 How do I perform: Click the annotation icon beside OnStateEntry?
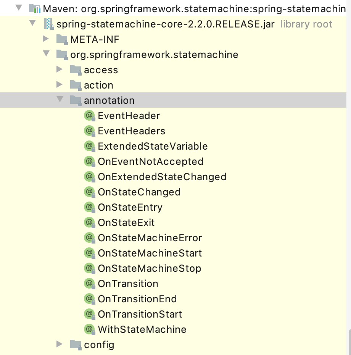click(x=90, y=207)
